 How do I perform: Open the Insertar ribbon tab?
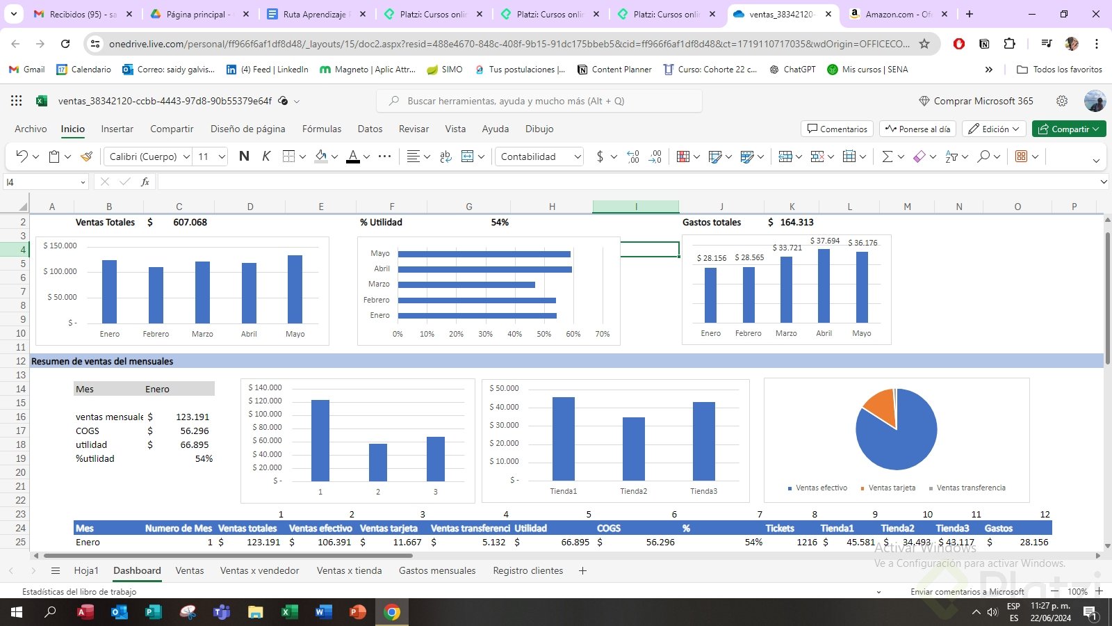click(x=117, y=129)
